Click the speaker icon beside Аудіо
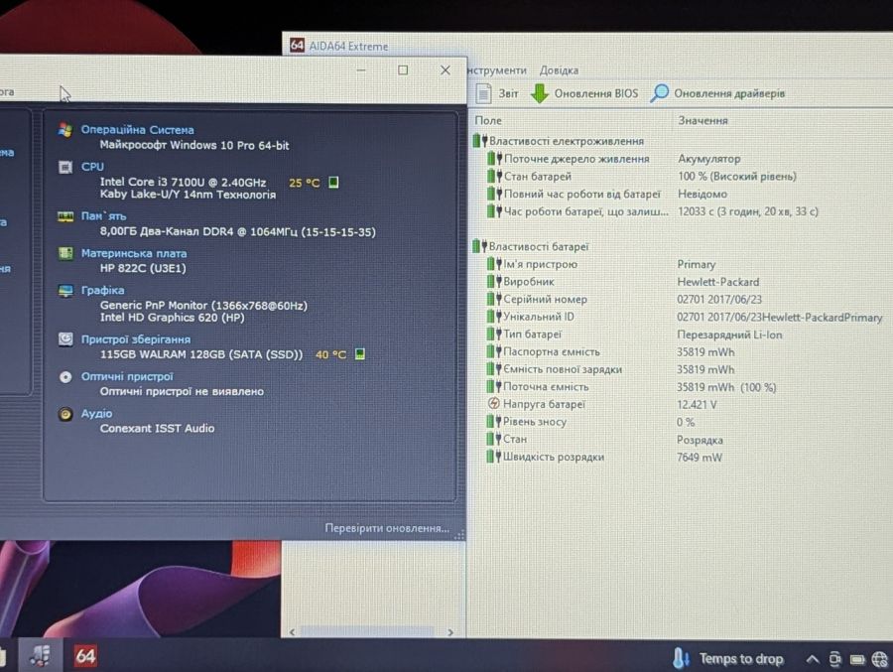This screenshot has height=672, width=893. [65, 414]
